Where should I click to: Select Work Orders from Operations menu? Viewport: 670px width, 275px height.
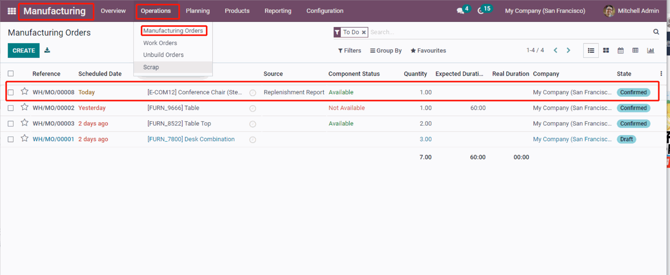[x=160, y=43]
